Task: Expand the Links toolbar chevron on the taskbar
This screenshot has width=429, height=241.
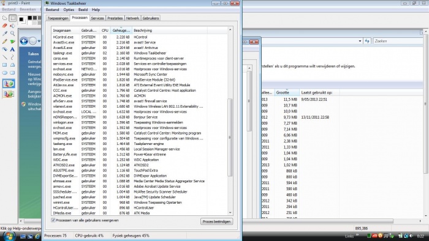Action: pyautogui.click(x=357, y=235)
